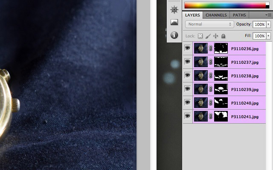Select layer mask thumbnail of P3110236.jpg
Viewport: 273px width, 170px height.
221,48
